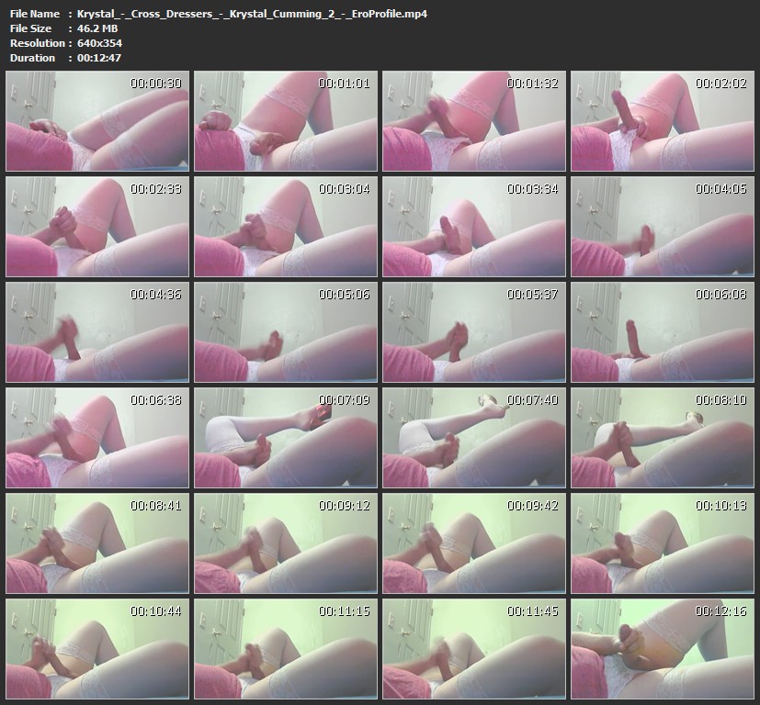Click the preview stamped 00:07:09
This screenshot has height=705, width=760.
click(x=284, y=438)
